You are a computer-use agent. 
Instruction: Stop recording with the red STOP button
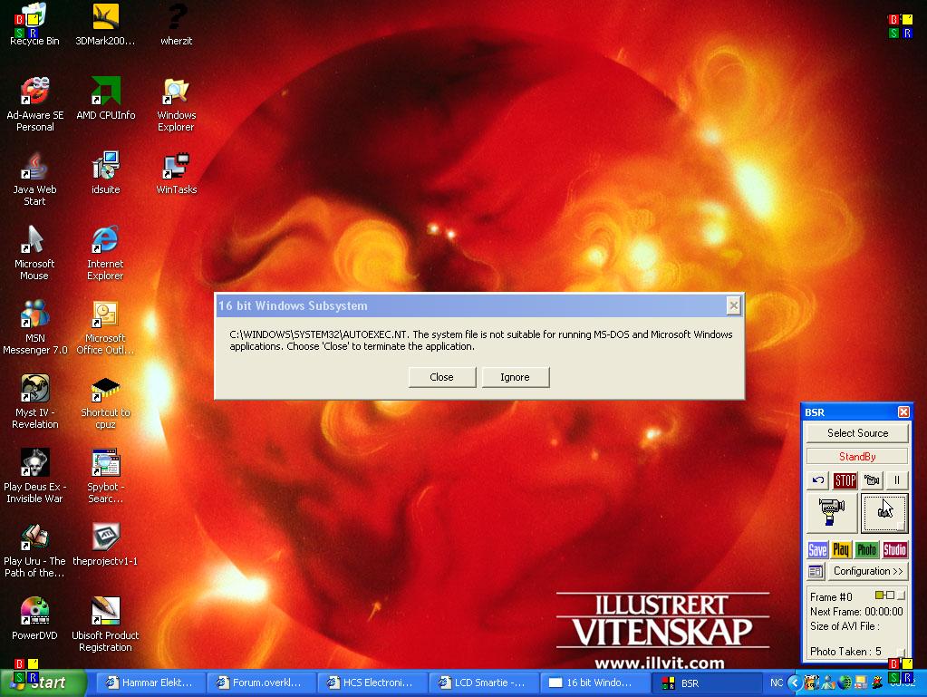pyautogui.click(x=845, y=480)
